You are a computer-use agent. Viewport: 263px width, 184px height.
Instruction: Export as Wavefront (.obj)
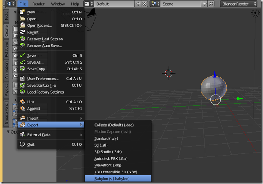(x=118, y=165)
